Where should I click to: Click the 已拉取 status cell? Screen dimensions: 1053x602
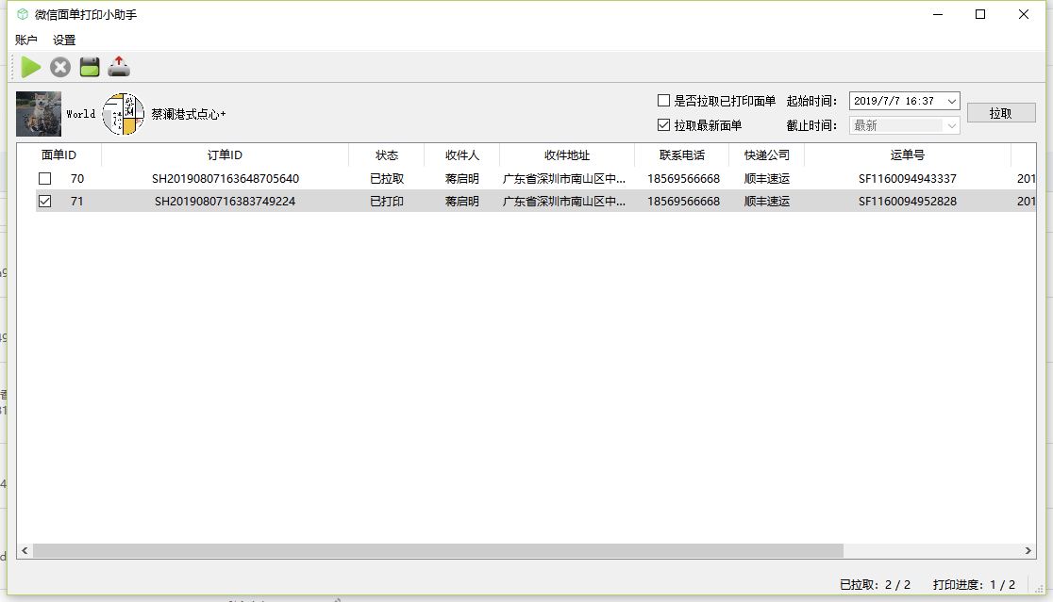387,178
